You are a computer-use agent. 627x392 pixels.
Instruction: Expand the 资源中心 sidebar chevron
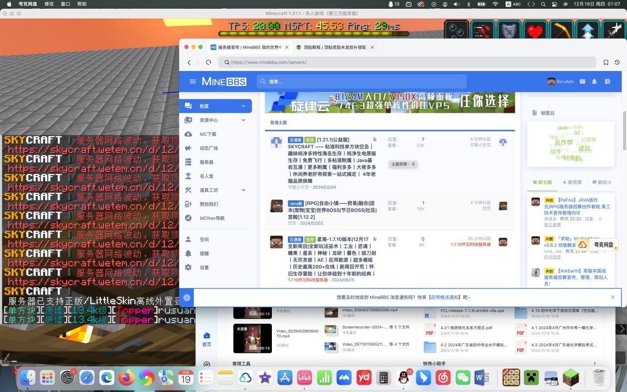243,120
